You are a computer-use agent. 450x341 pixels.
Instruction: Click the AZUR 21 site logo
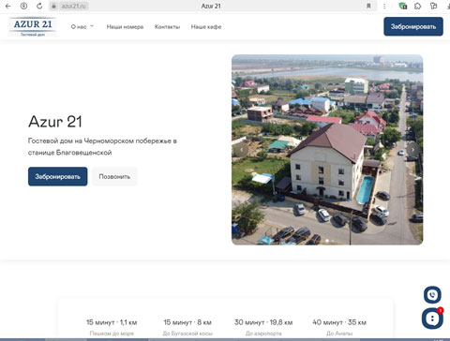point(33,27)
